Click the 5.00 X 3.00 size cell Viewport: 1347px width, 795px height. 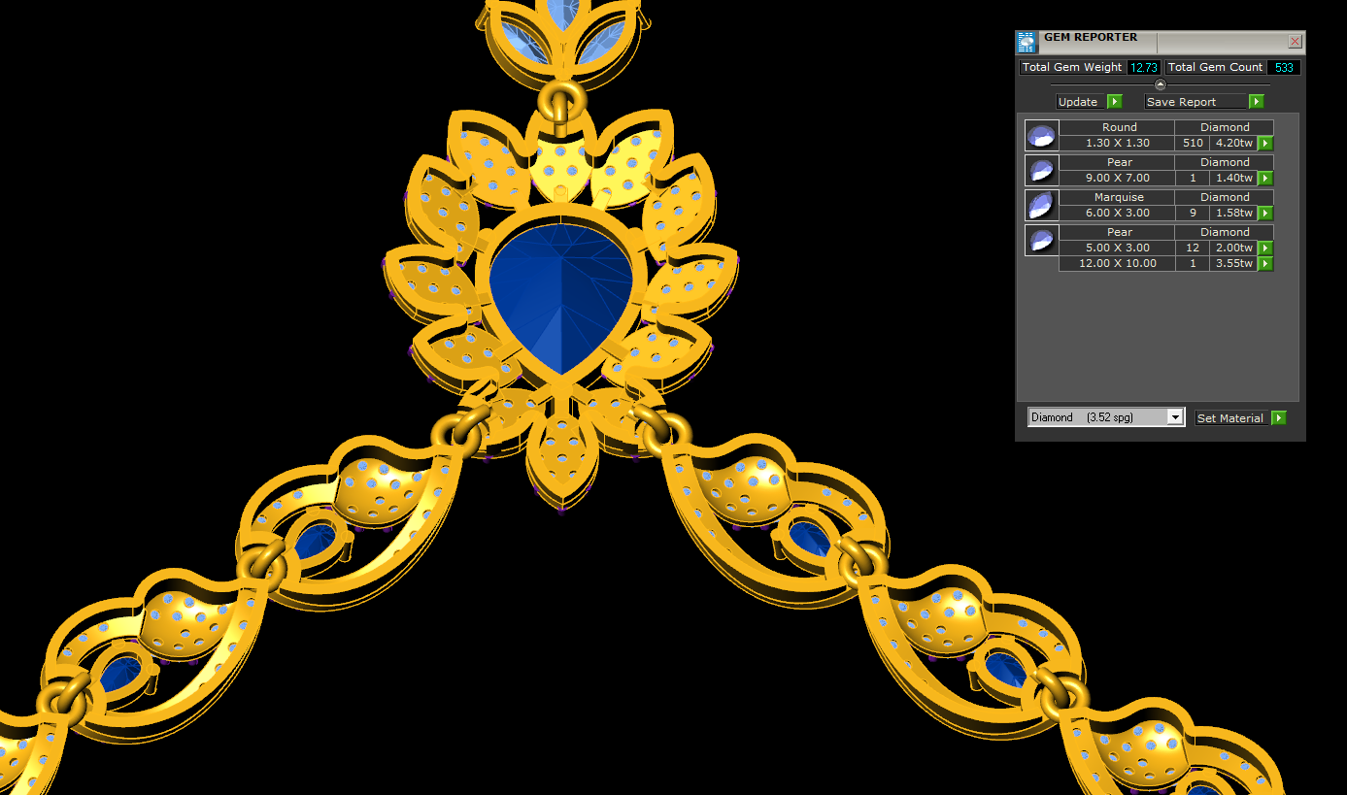[1117, 248]
